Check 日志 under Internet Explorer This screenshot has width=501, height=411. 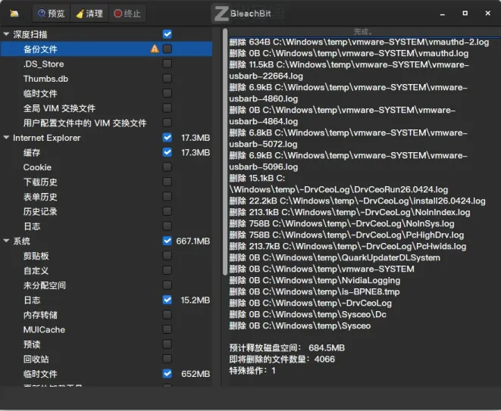pyautogui.click(x=167, y=226)
